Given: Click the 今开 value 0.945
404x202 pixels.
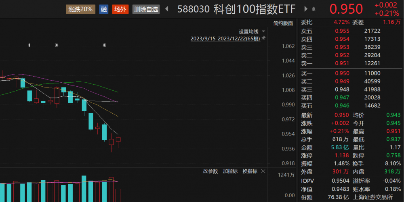Looking at the screenshot, I should click(393, 123).
